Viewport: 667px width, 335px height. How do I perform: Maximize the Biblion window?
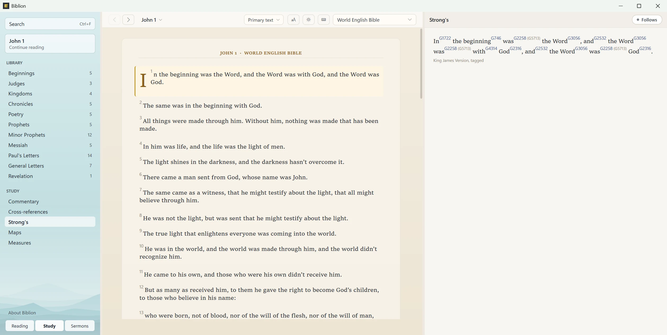[x=639, y=6]
